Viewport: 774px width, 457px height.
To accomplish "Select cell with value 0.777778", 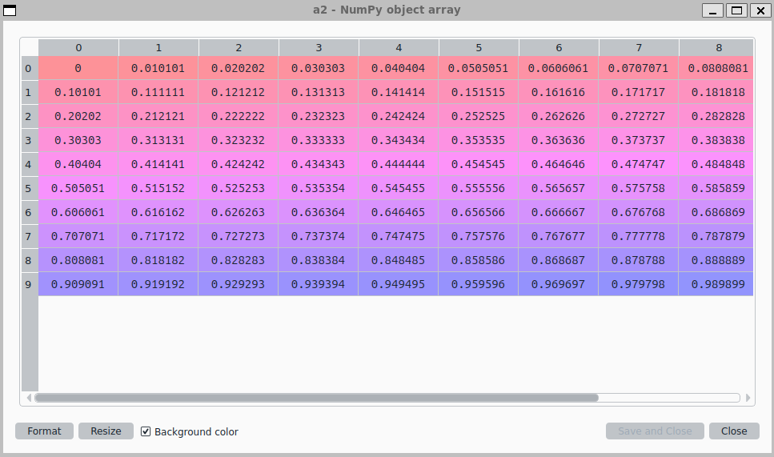I will pos(639,236).
